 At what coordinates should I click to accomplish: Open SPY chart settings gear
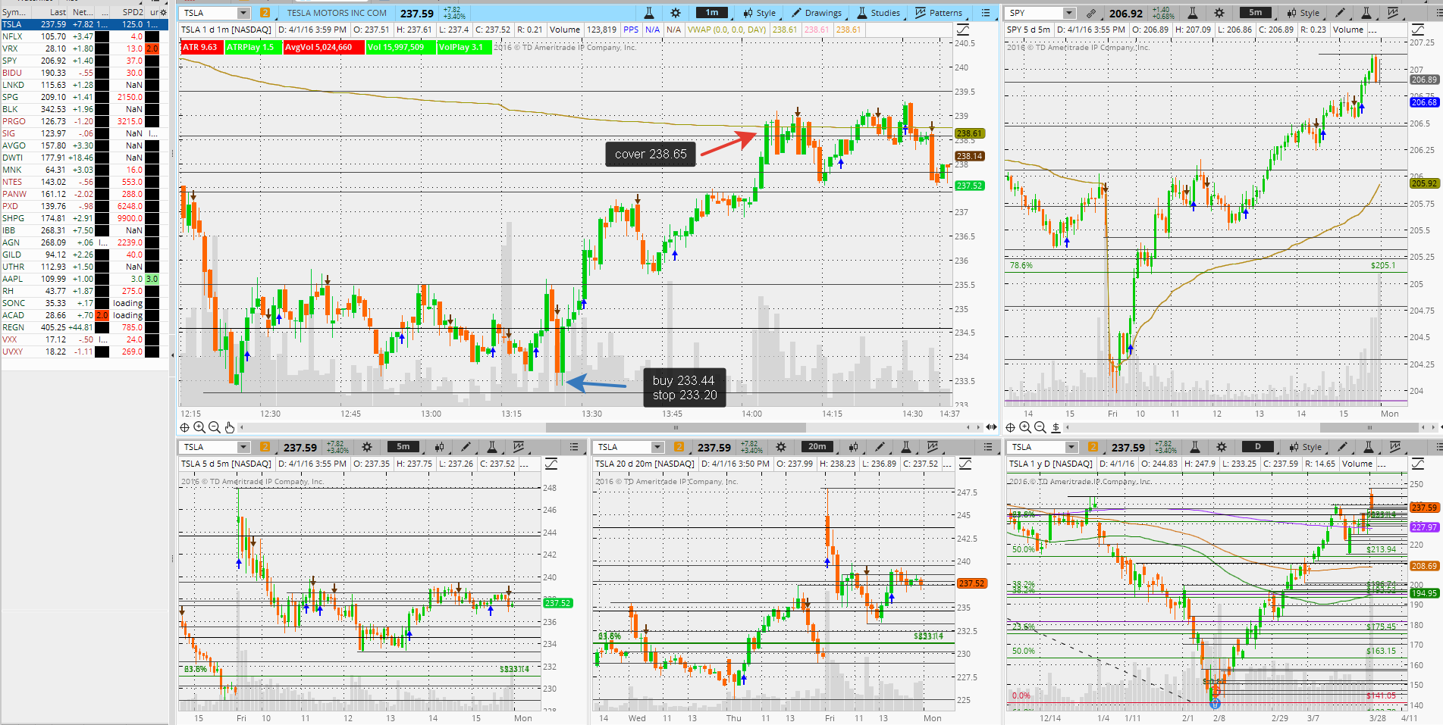tap(1219, 13)
